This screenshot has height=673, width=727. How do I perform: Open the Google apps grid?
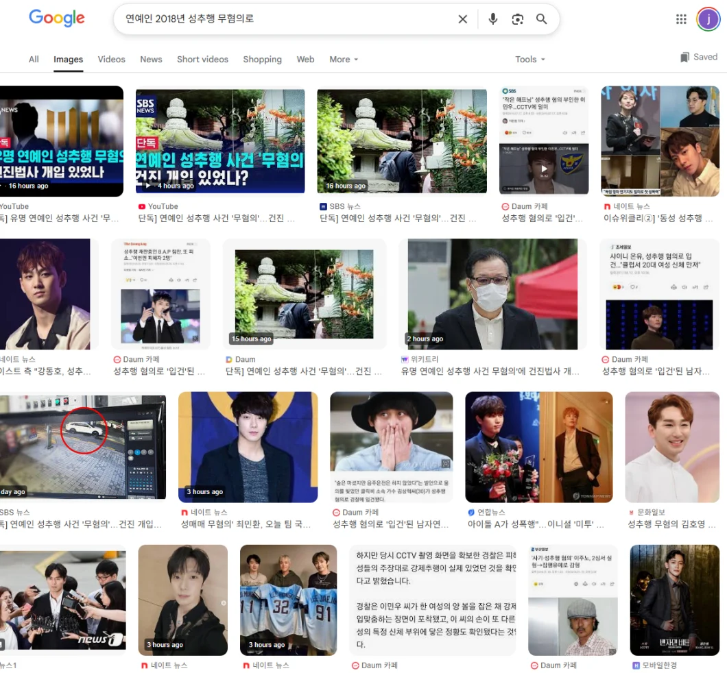point(681,19)
